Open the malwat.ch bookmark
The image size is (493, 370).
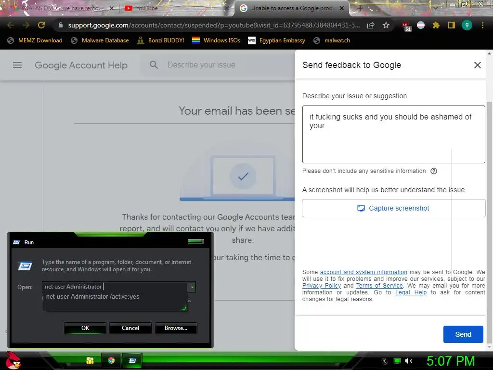click(x=332, y=40)
